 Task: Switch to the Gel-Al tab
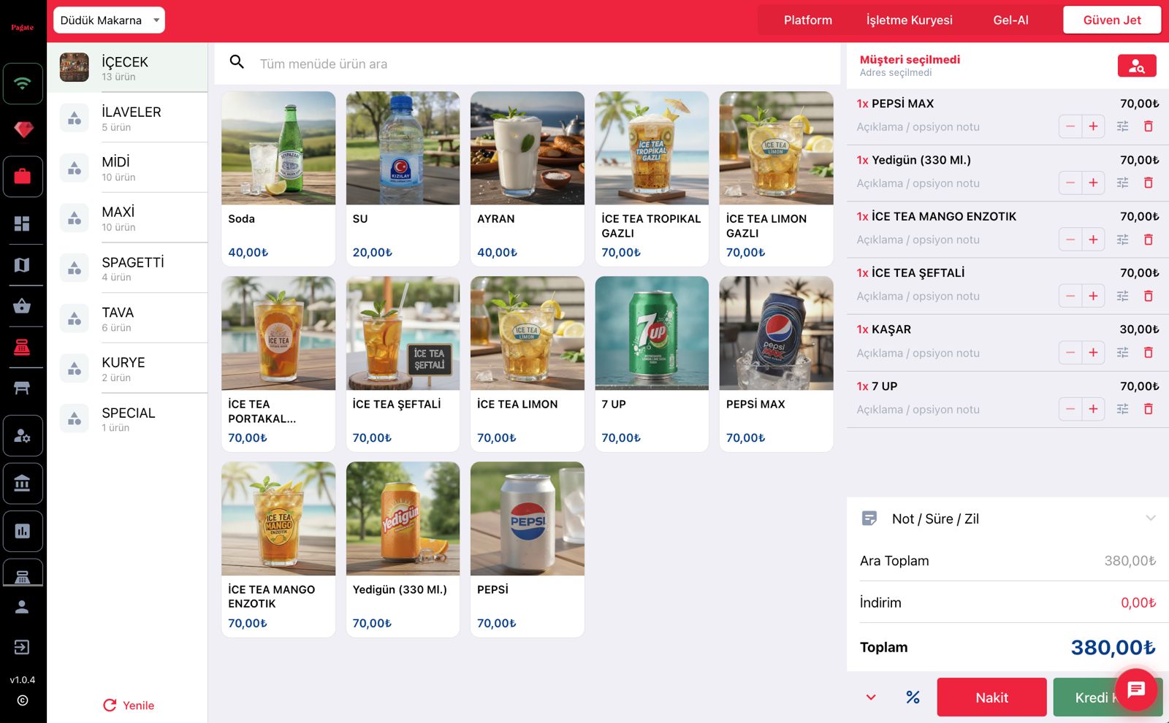(1010, 20)
